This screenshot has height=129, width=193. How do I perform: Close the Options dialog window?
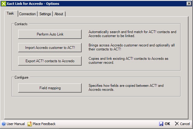(x=189, y=3)
